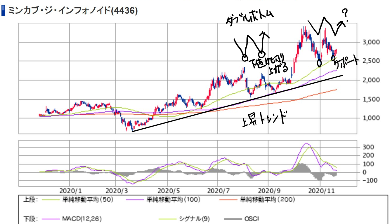Click the 300 label on MACD axis
The image size is (392, 224).
click(368, 147)
